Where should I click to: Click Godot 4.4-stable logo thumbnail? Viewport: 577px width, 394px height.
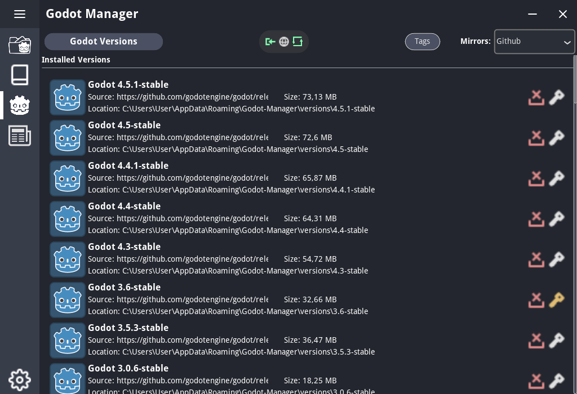[68, 219]
